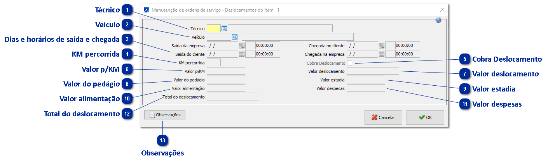Click the Saída da empresa date field

tap(222, 45)
